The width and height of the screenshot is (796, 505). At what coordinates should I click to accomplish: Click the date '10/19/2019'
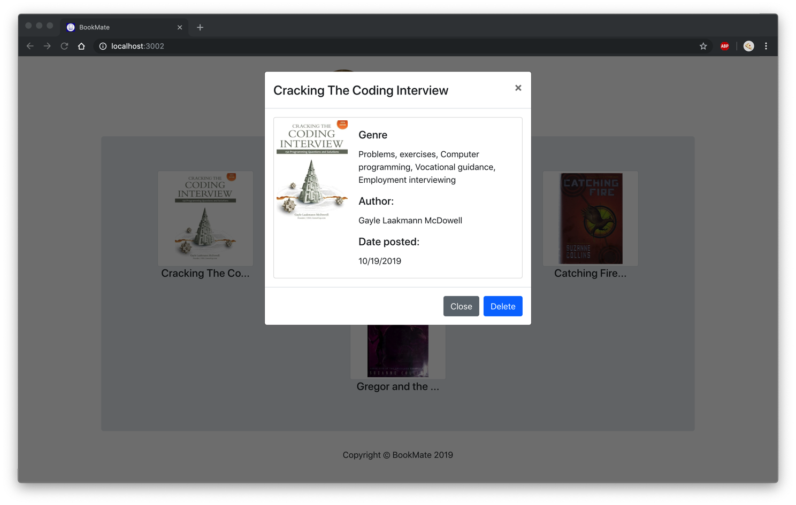(380, 261)
